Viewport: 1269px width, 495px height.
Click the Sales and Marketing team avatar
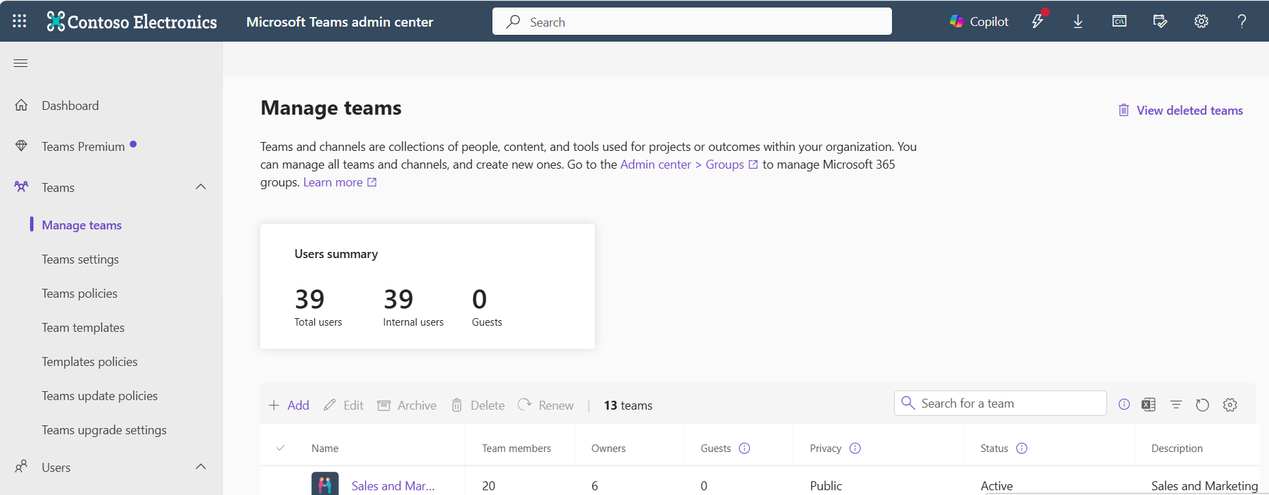[x=325, y=483]
